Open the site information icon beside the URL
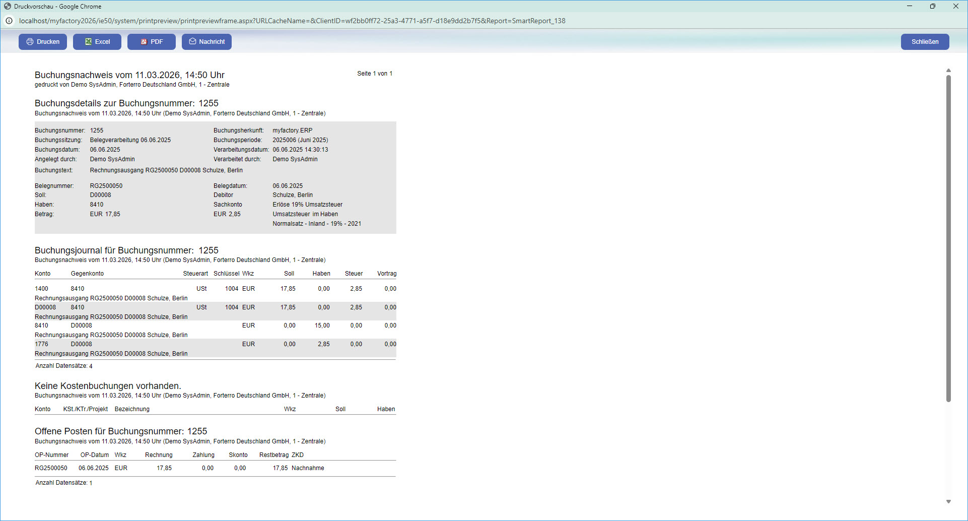The width and height of the screenshot is (968, 521). coord(9,21)
